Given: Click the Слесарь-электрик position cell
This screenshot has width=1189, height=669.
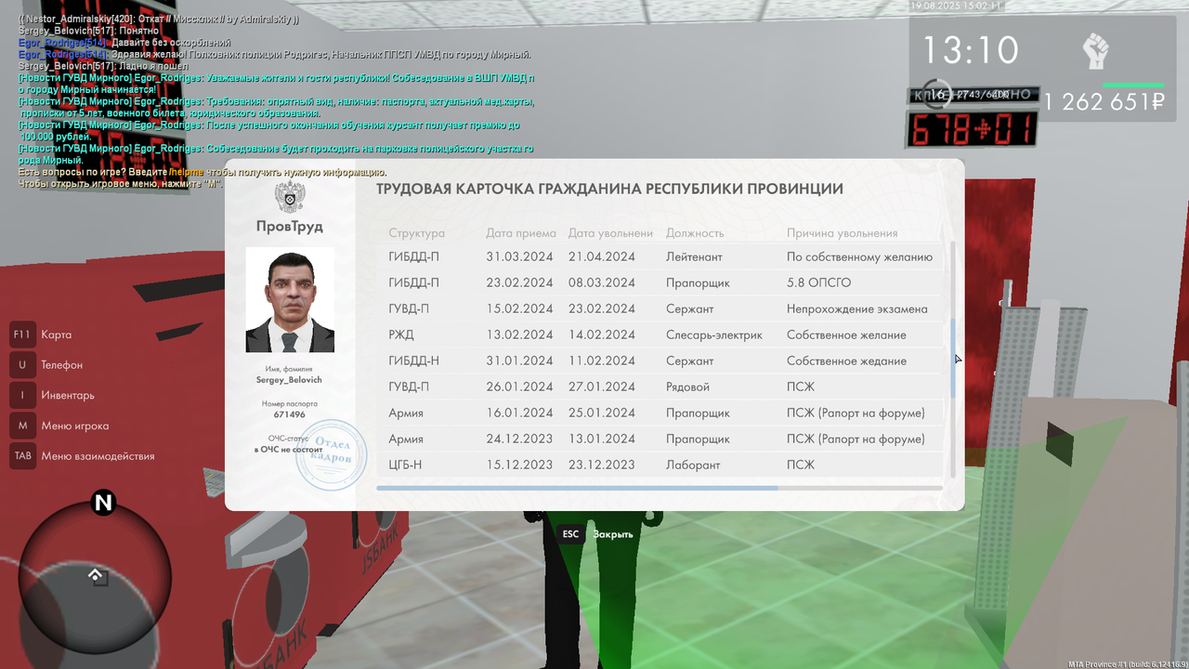Looking at the screenshot, I should [x=714, y=334].
